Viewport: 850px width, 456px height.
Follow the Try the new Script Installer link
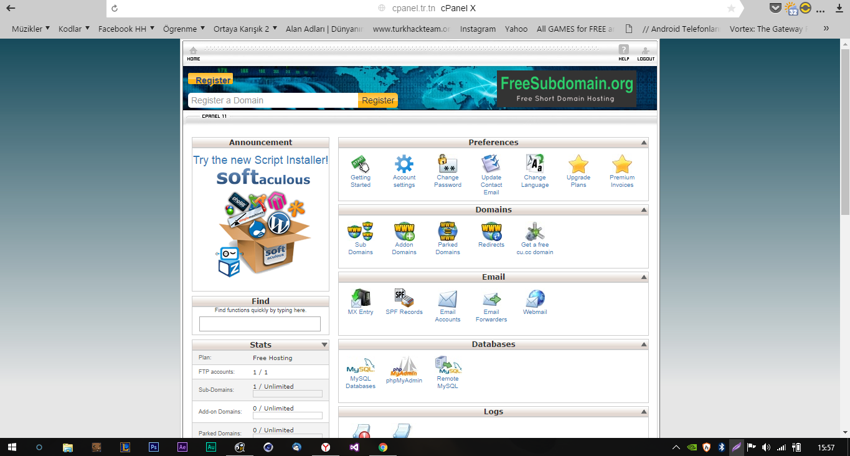[x=260, y=160]
